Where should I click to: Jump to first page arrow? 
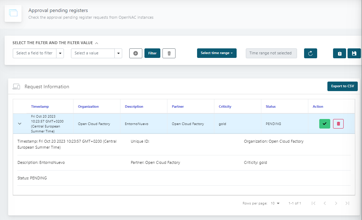point(313,203)
